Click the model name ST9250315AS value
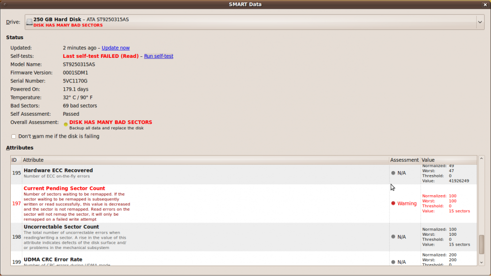The height and width of the screenshot is (276, 491). point(79,64)
